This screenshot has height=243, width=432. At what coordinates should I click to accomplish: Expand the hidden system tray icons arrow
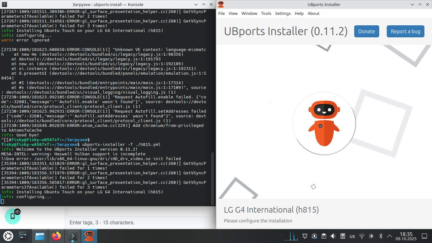point(390,236)
